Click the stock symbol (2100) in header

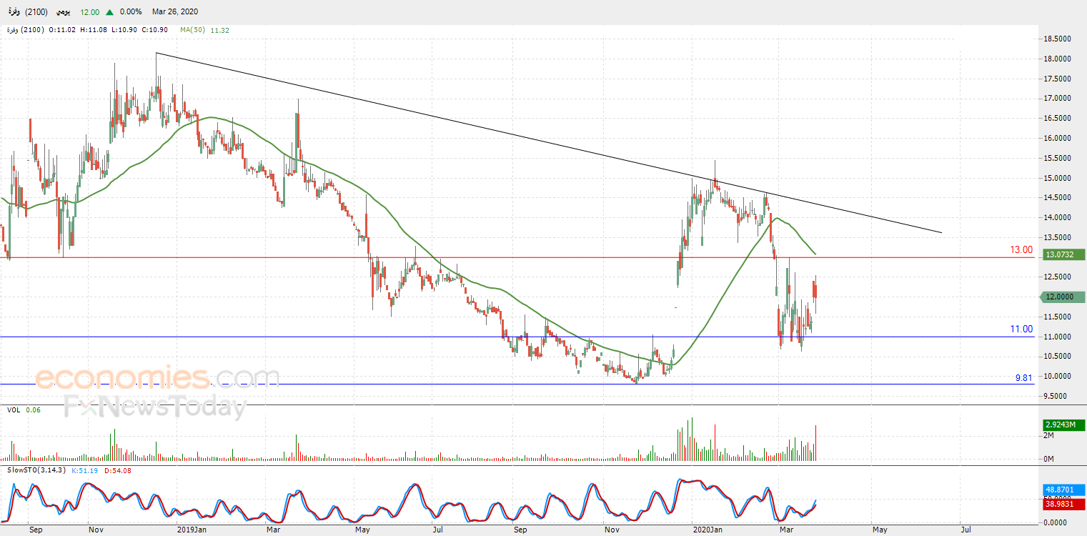point(37,12)
